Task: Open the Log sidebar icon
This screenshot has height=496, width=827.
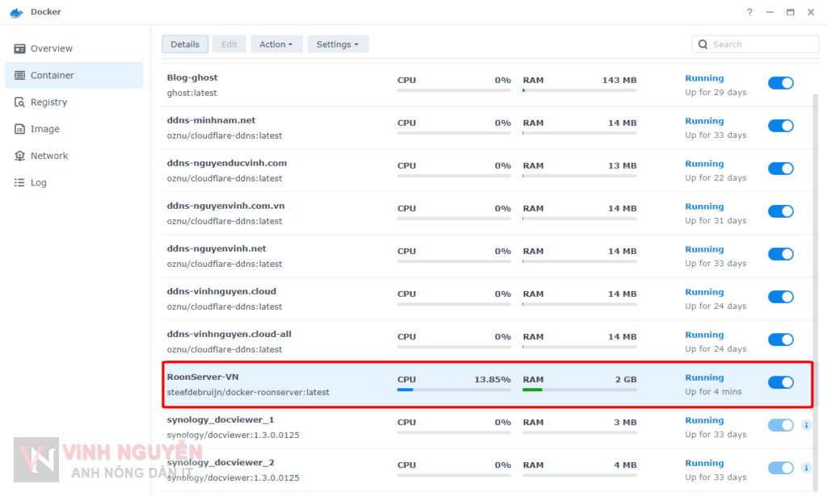Action: point(19,183)
